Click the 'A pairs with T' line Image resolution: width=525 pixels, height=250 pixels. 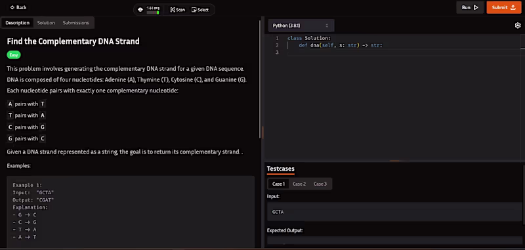[x=26, y=104]
